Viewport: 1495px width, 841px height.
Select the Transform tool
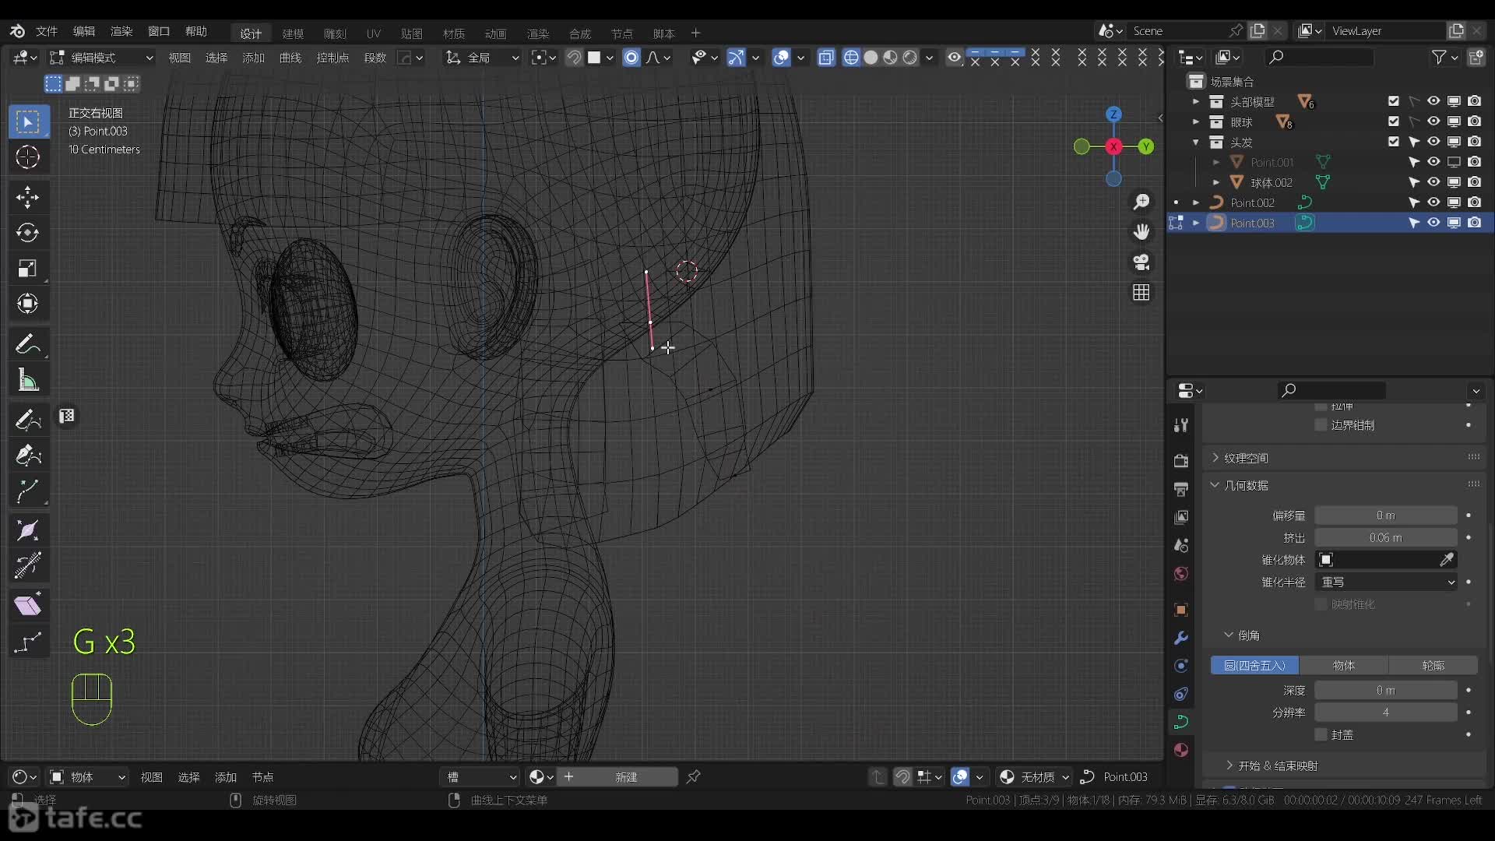(28, 304)
